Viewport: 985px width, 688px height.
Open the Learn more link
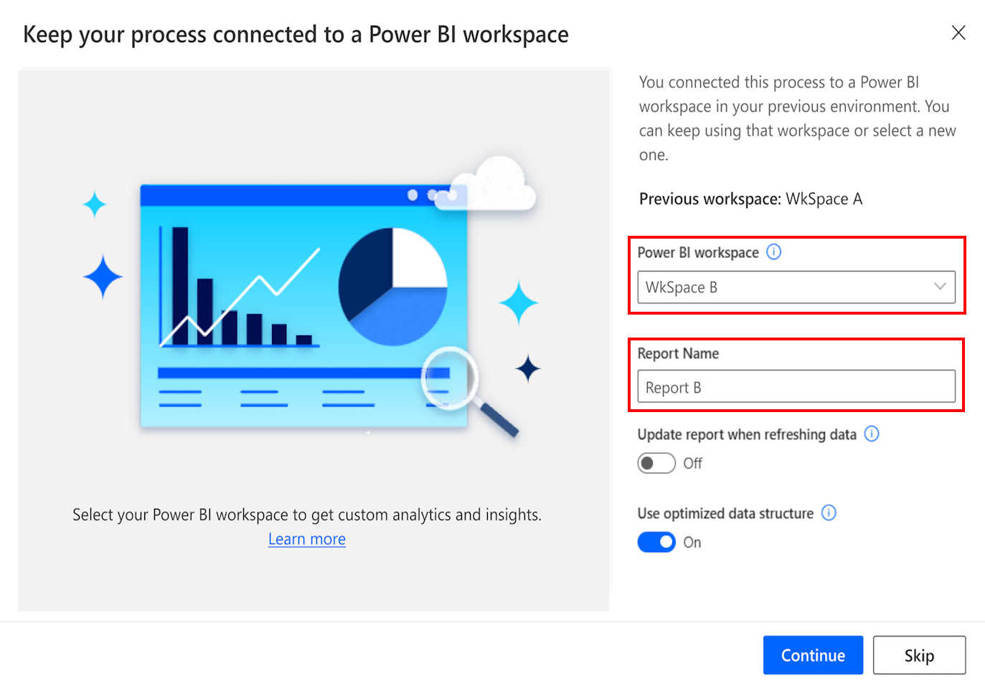[x=307, y=539]
